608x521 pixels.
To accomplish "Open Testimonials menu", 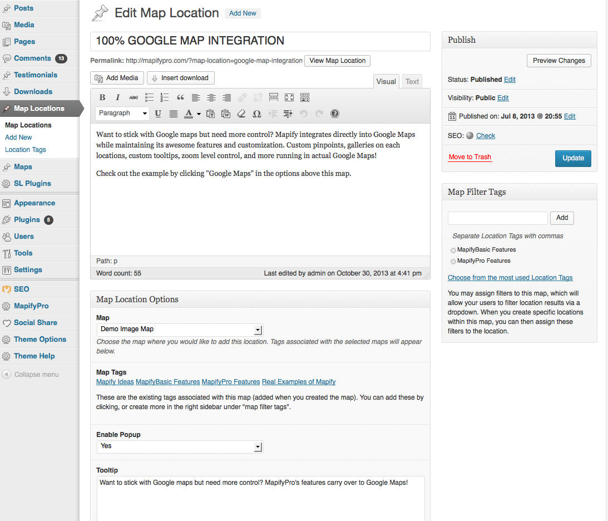I will (36, 75).
